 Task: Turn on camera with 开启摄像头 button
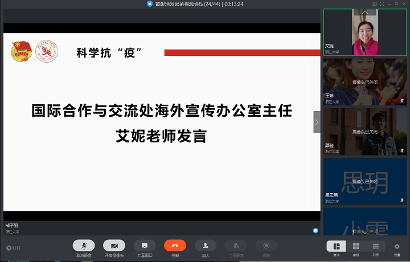[114, 245]
